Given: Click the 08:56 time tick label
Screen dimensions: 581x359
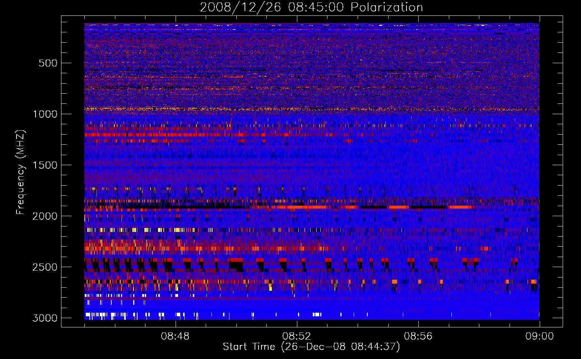Looking at the screenshot, I should 418,336.
